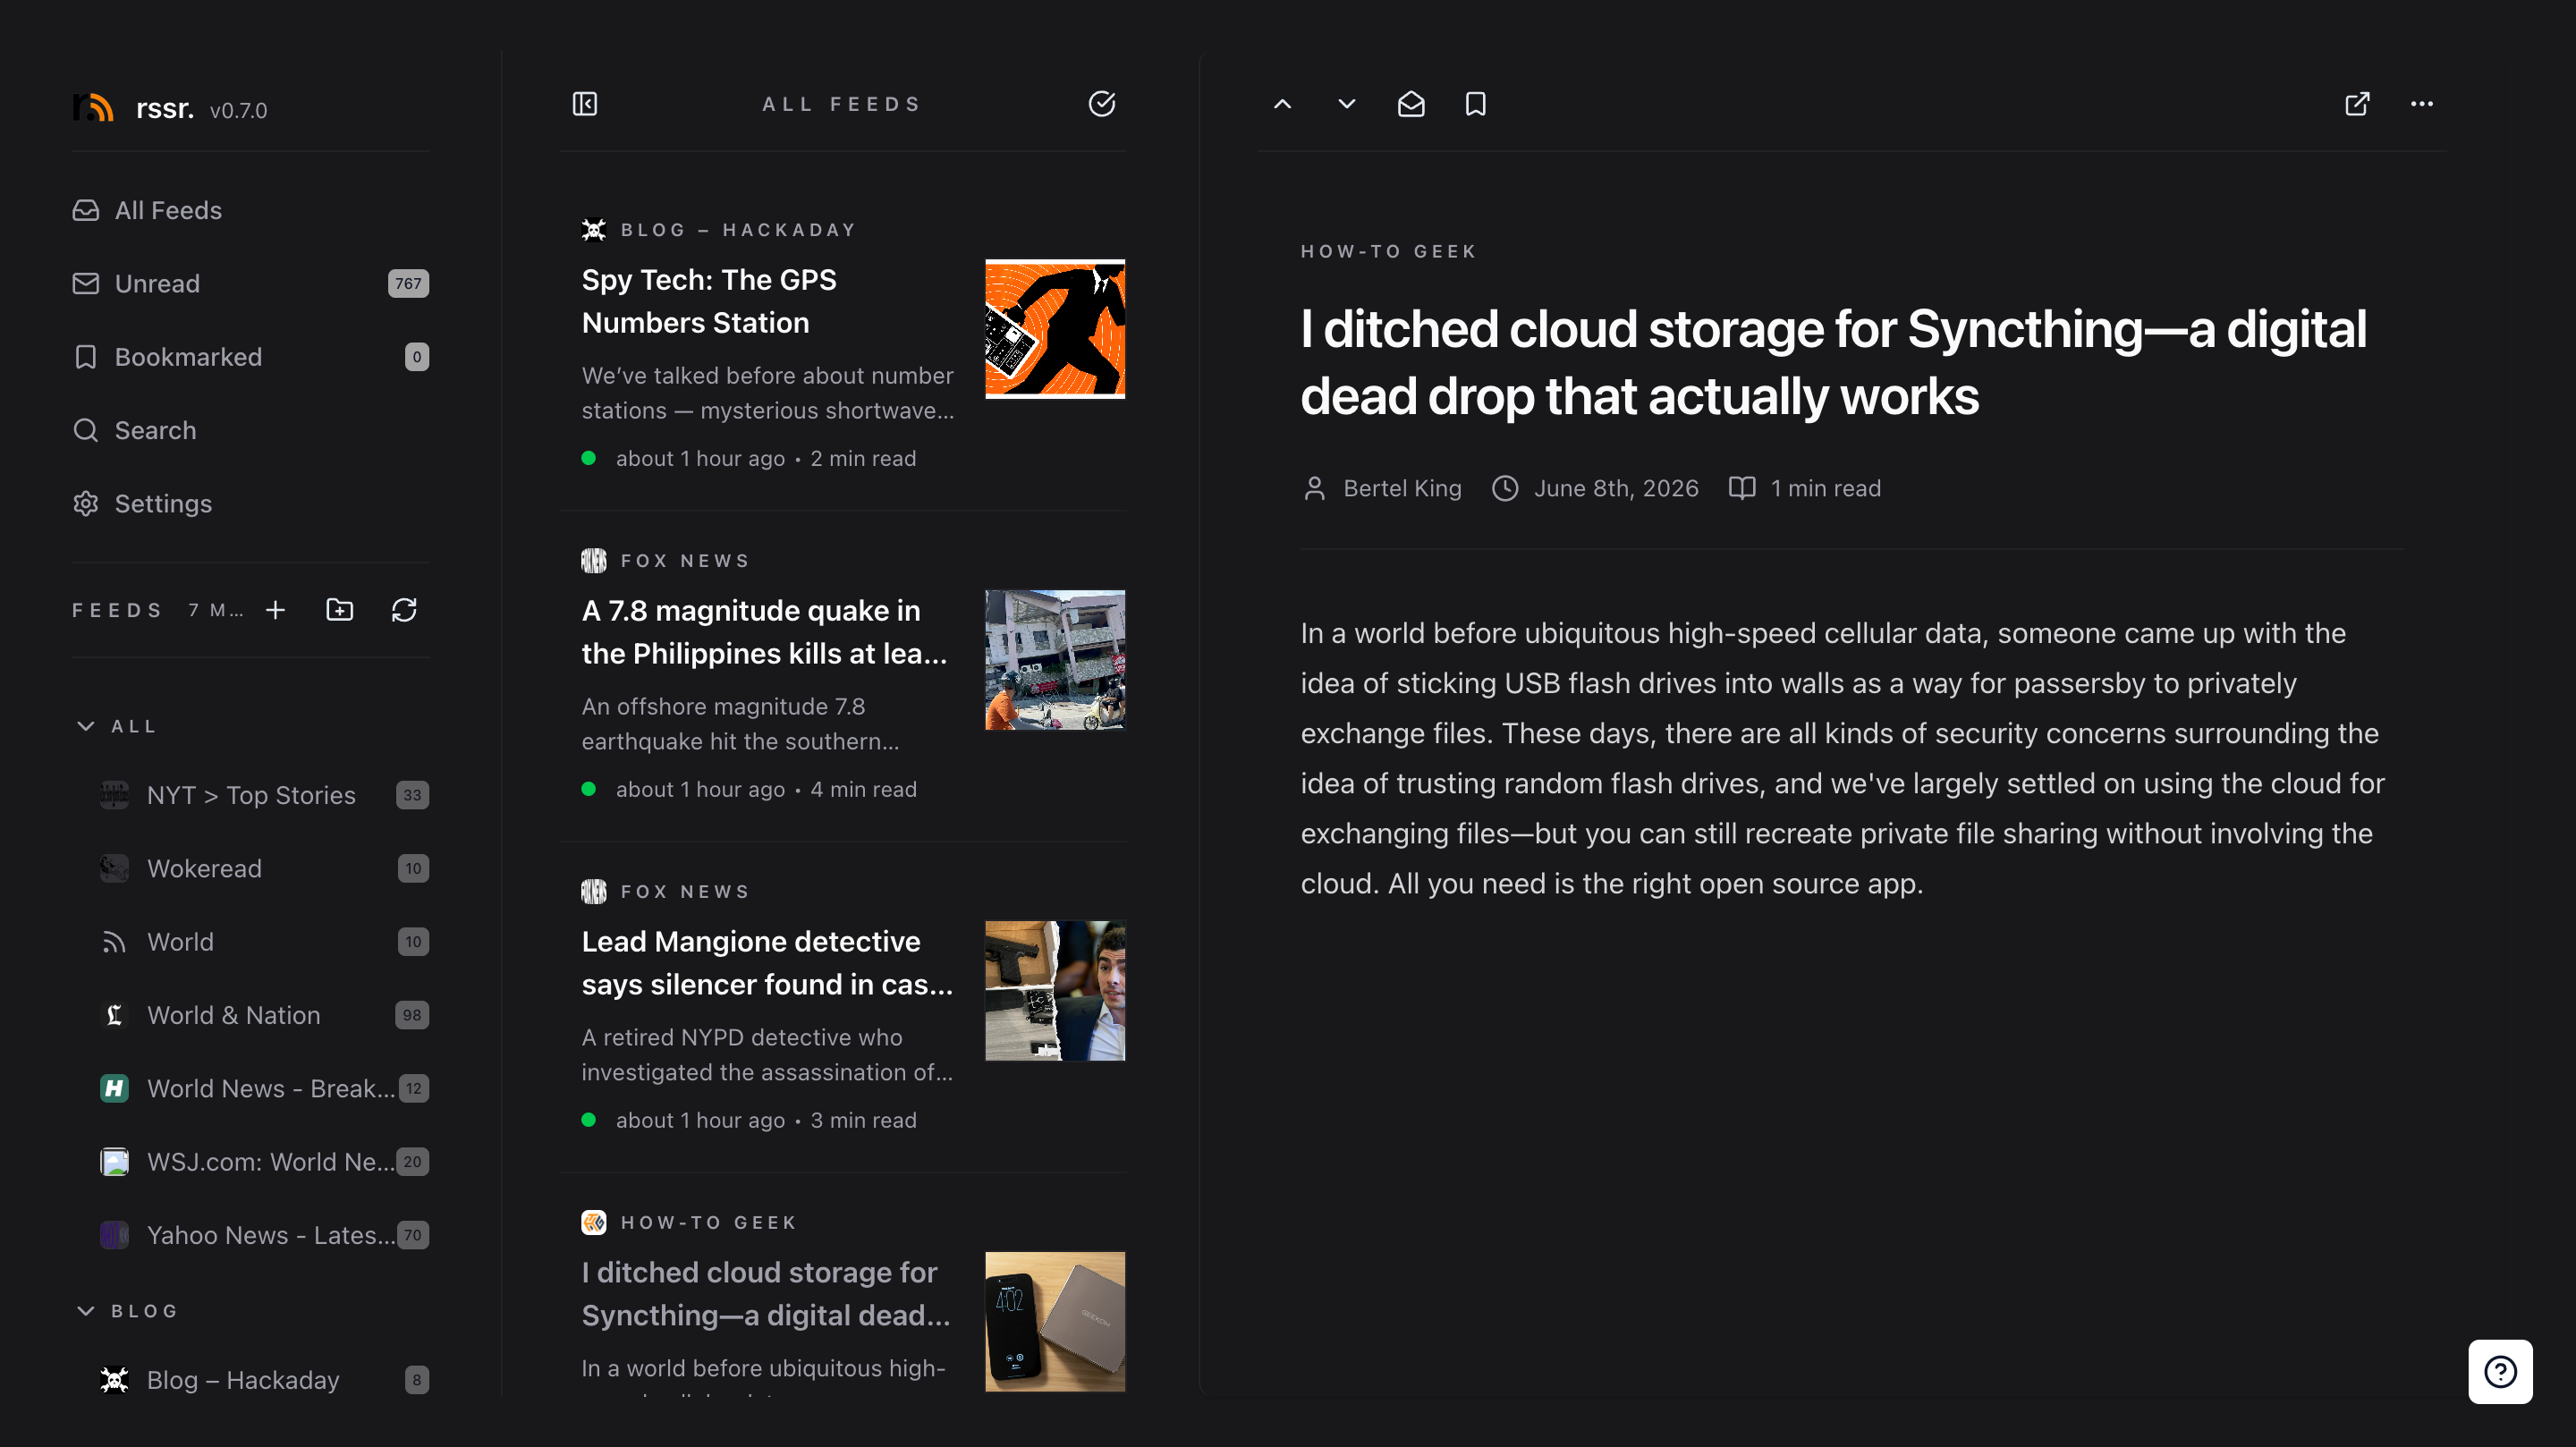
Task: Click Fox News favicon on Mangione article
Action: [594, 892]
